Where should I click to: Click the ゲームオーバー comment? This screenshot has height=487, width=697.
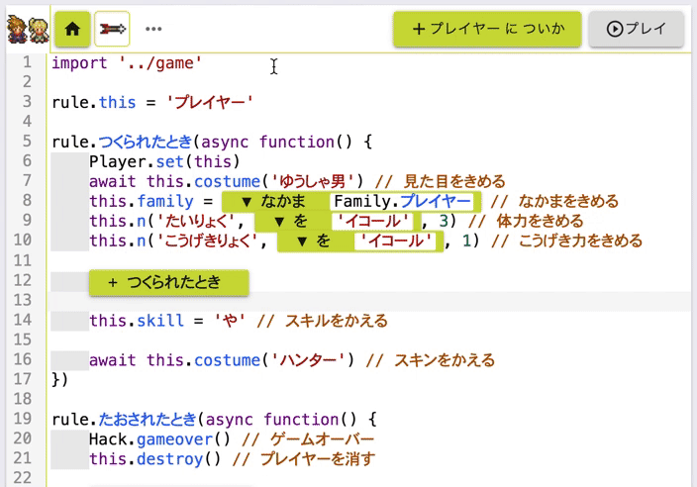point(308,439)
